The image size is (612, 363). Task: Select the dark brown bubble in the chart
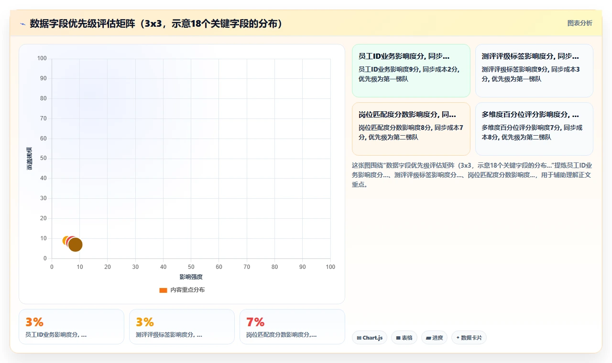pyautogui.click(x=76, y=245)
